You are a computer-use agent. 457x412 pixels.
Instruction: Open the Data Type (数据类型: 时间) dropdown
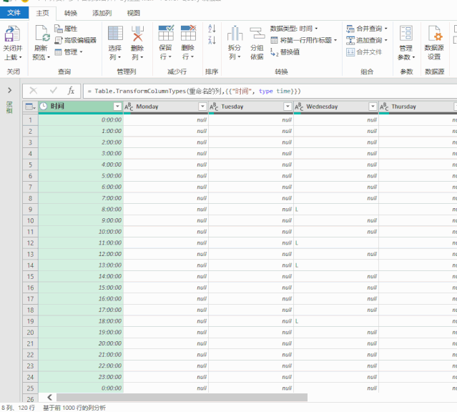[x=294, y=29]
